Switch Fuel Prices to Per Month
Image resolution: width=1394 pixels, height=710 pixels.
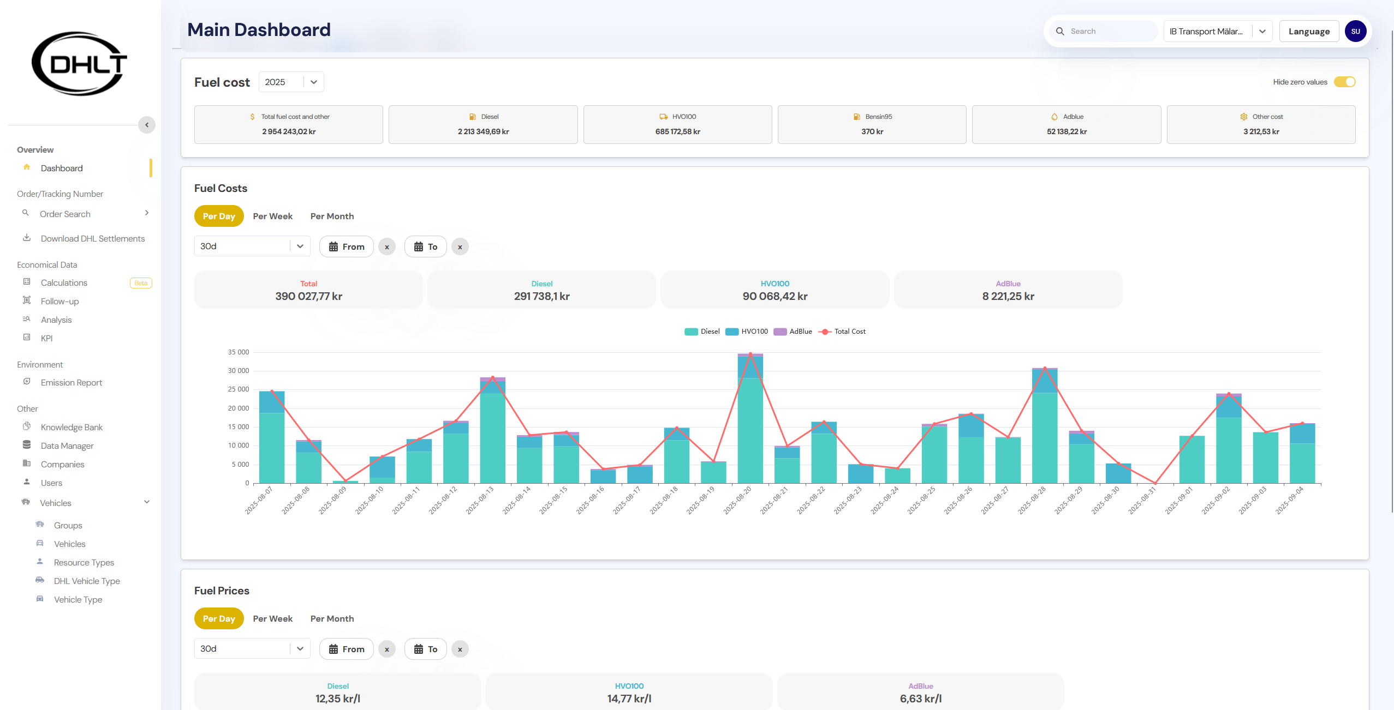click(332, 618)
